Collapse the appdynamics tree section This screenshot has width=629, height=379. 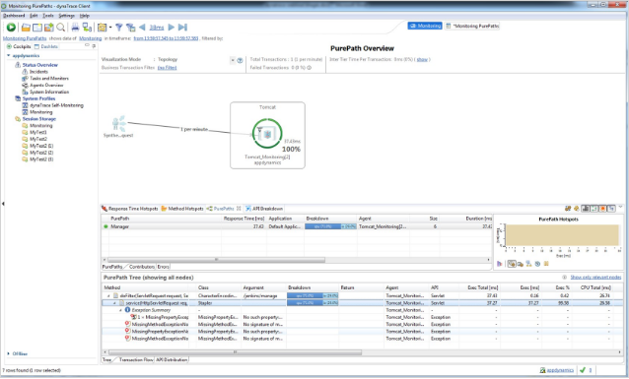click(9, 56)
